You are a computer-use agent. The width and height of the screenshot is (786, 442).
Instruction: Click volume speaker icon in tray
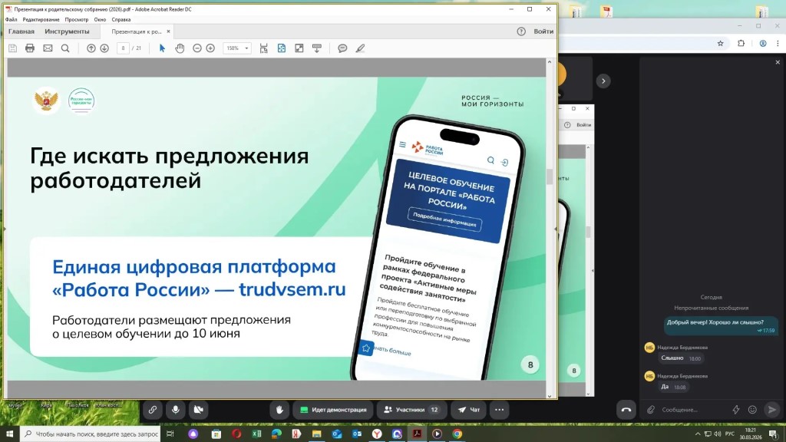(x=718, y=434)
